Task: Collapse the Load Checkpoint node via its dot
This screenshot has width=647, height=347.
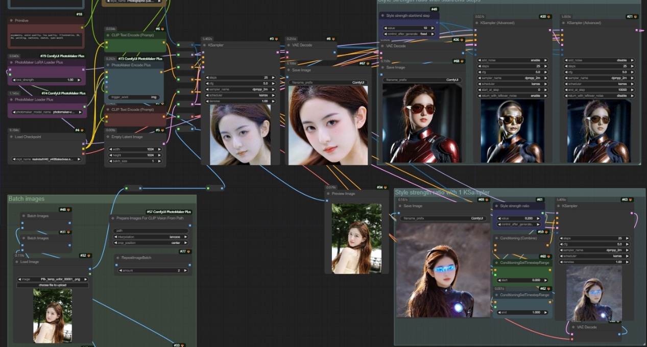Action: [11, 137]
